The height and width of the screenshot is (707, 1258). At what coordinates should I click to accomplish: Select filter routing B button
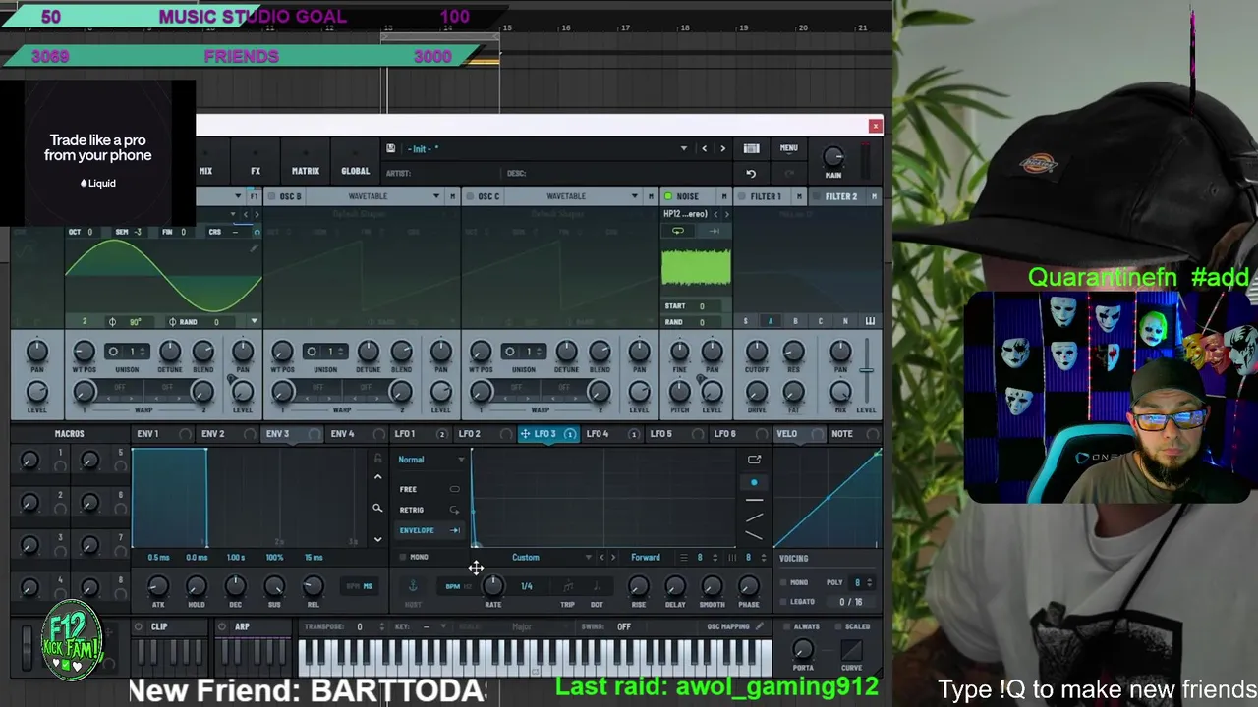pos(795,321)
